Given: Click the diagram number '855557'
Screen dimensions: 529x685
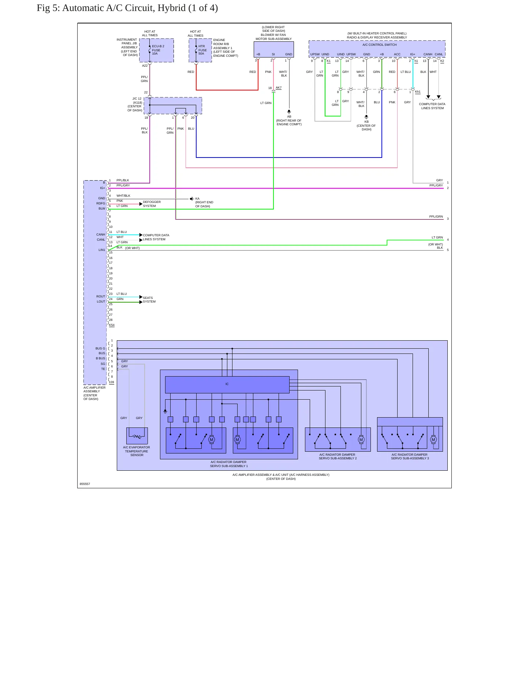Looking at the screenshot, I should point(85,484).
